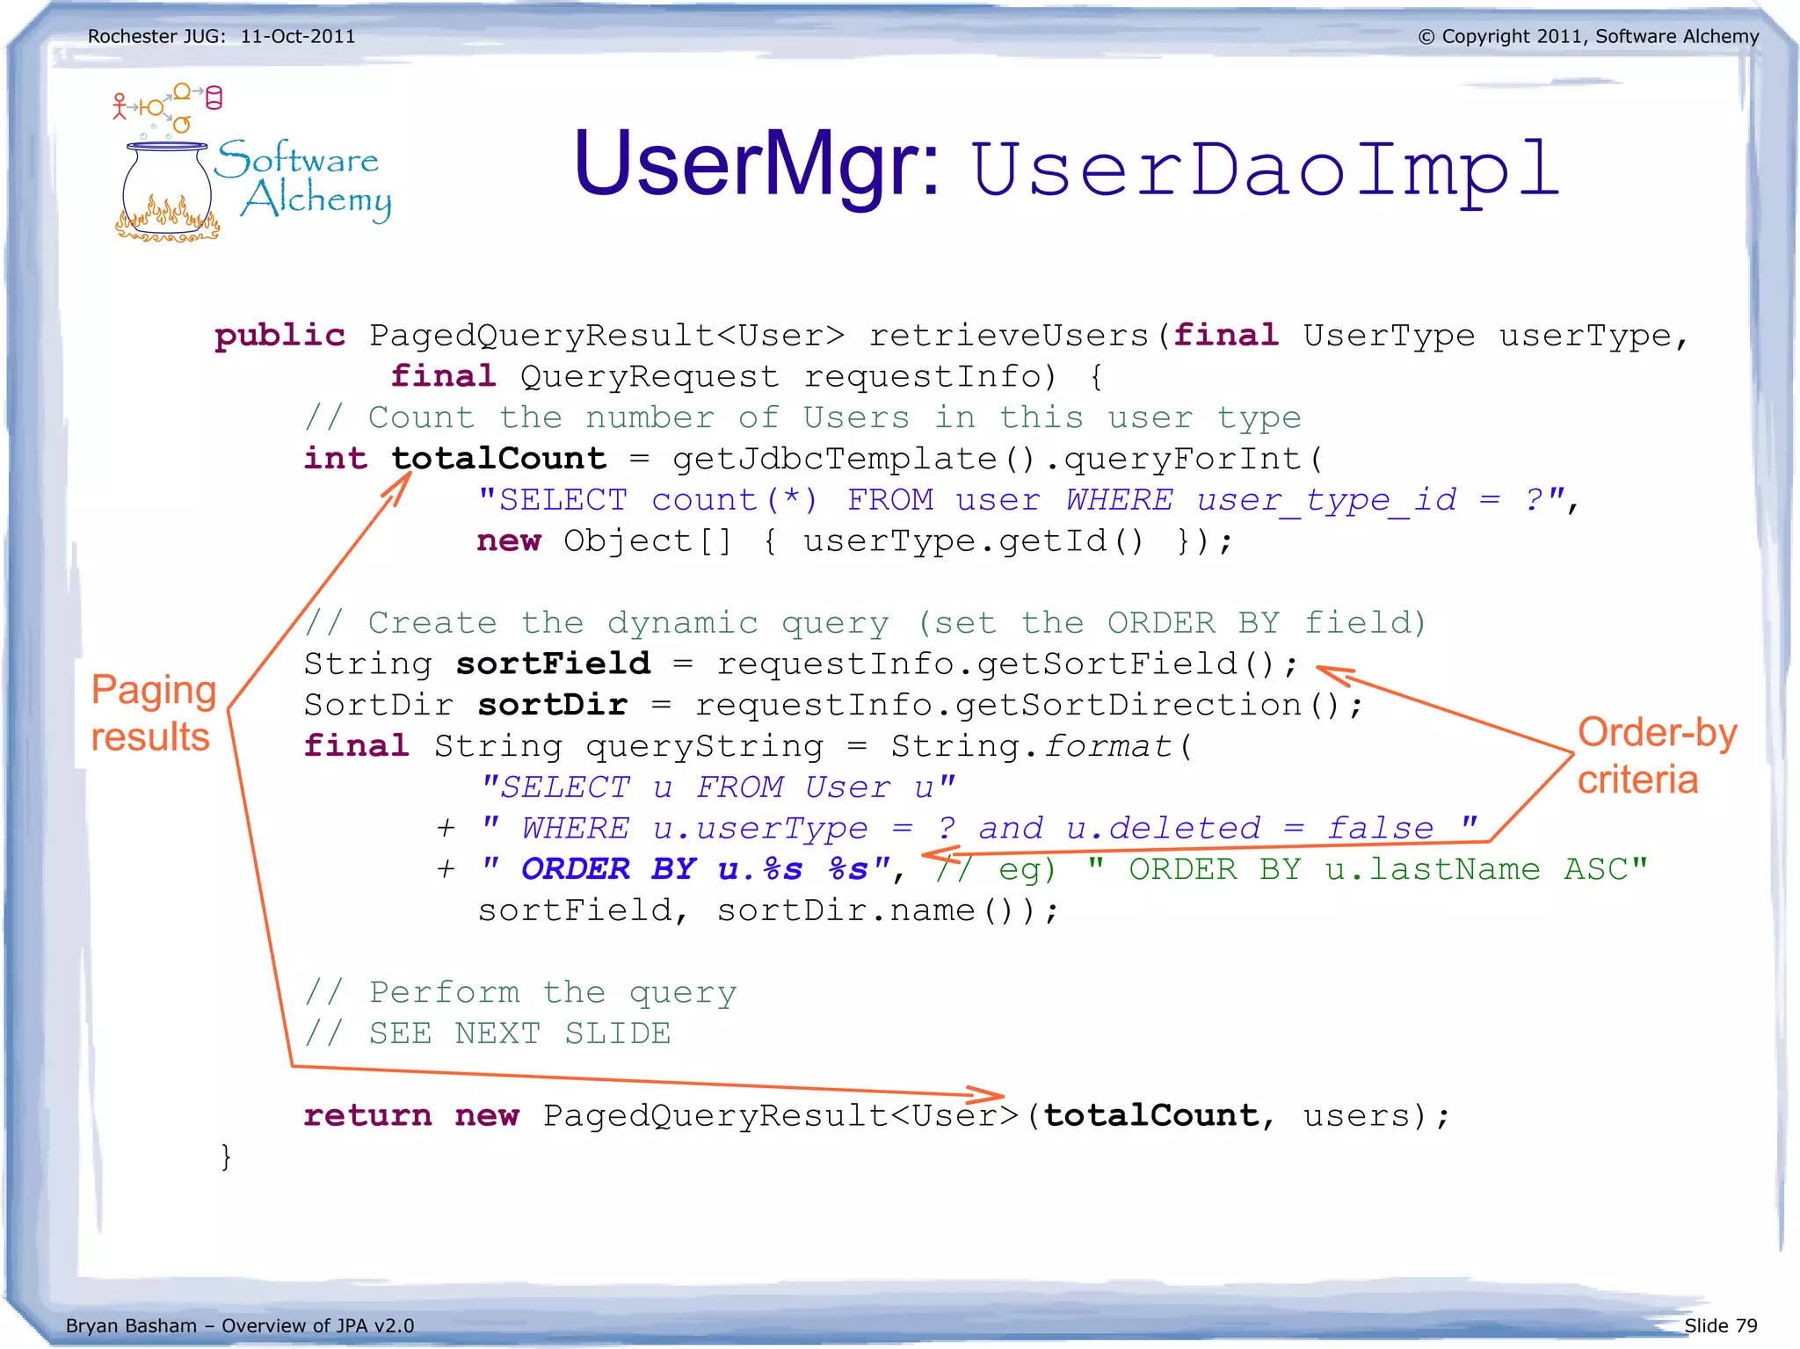
Task: Click the bold sortField variable name
Action: [553, 664]
